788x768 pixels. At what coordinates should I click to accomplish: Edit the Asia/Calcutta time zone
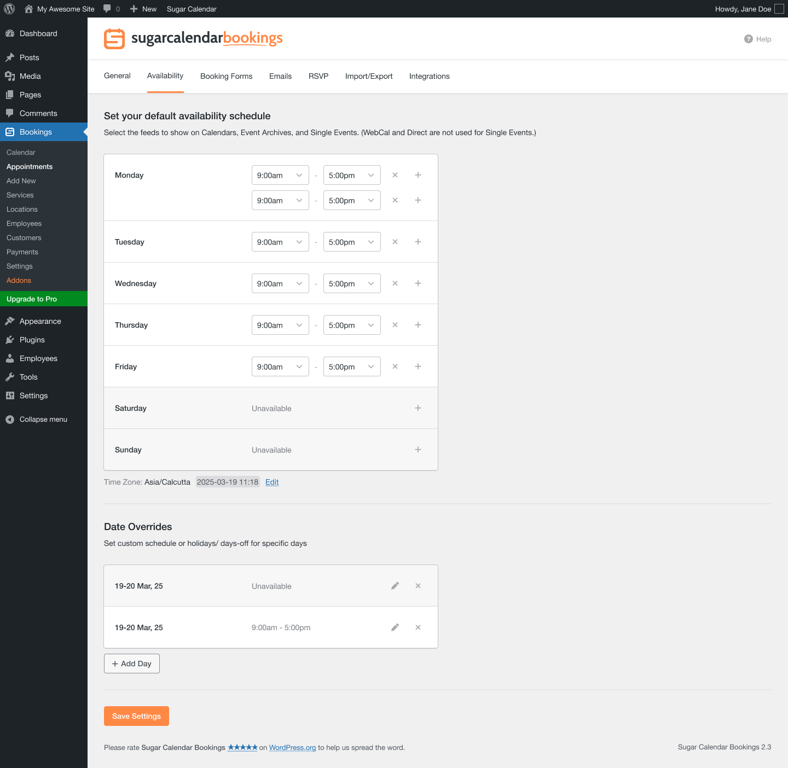(x=271, y=482)
